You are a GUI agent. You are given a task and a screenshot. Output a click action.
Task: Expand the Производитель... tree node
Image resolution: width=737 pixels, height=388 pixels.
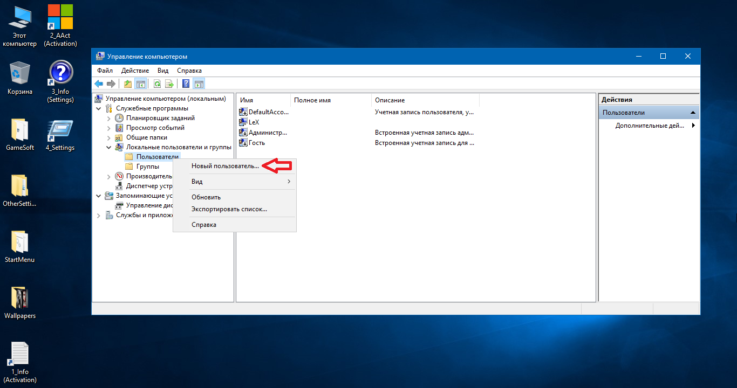click(x=108, y=176)
